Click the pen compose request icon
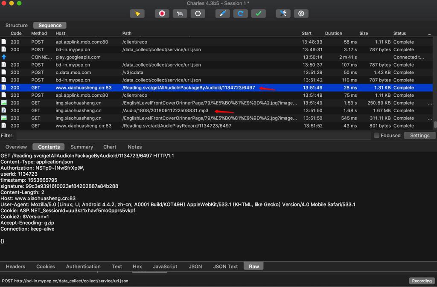437x287 pixels. 222,14
